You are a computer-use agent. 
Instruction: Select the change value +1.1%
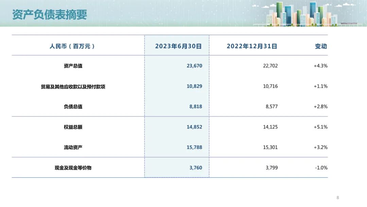coord(321,86)
